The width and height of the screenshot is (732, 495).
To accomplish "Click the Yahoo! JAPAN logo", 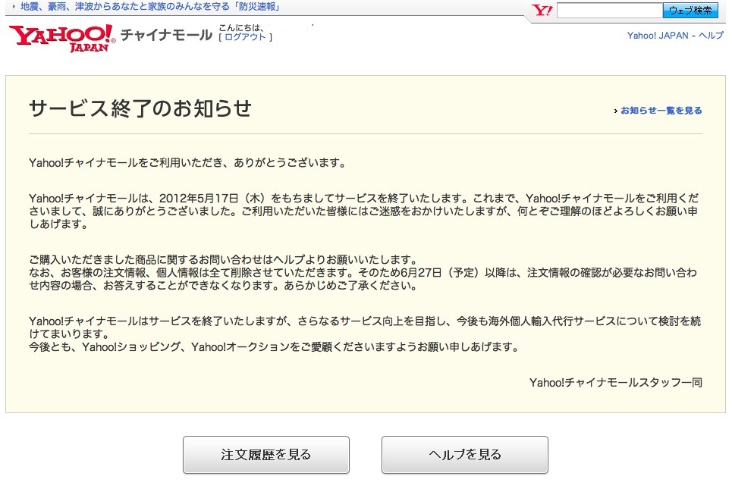I will (62, 37).
